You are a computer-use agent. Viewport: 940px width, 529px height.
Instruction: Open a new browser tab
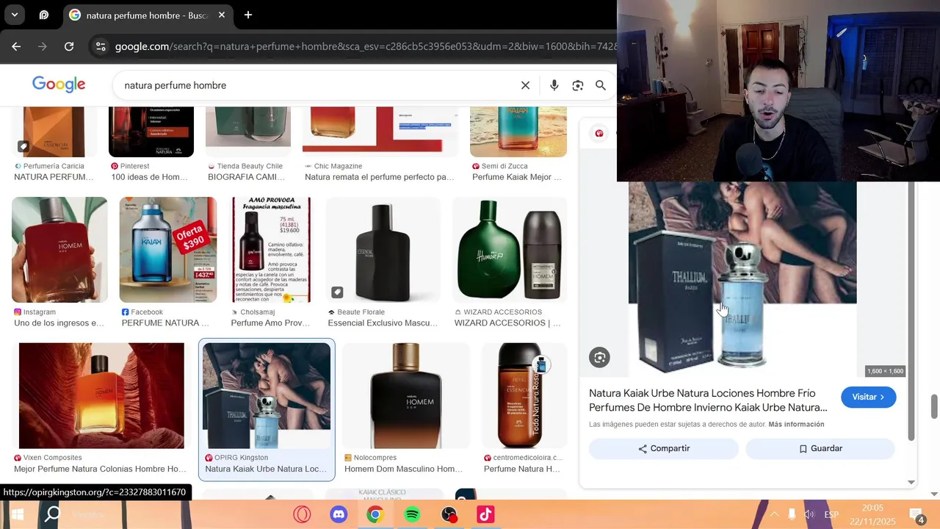point(248,15)
